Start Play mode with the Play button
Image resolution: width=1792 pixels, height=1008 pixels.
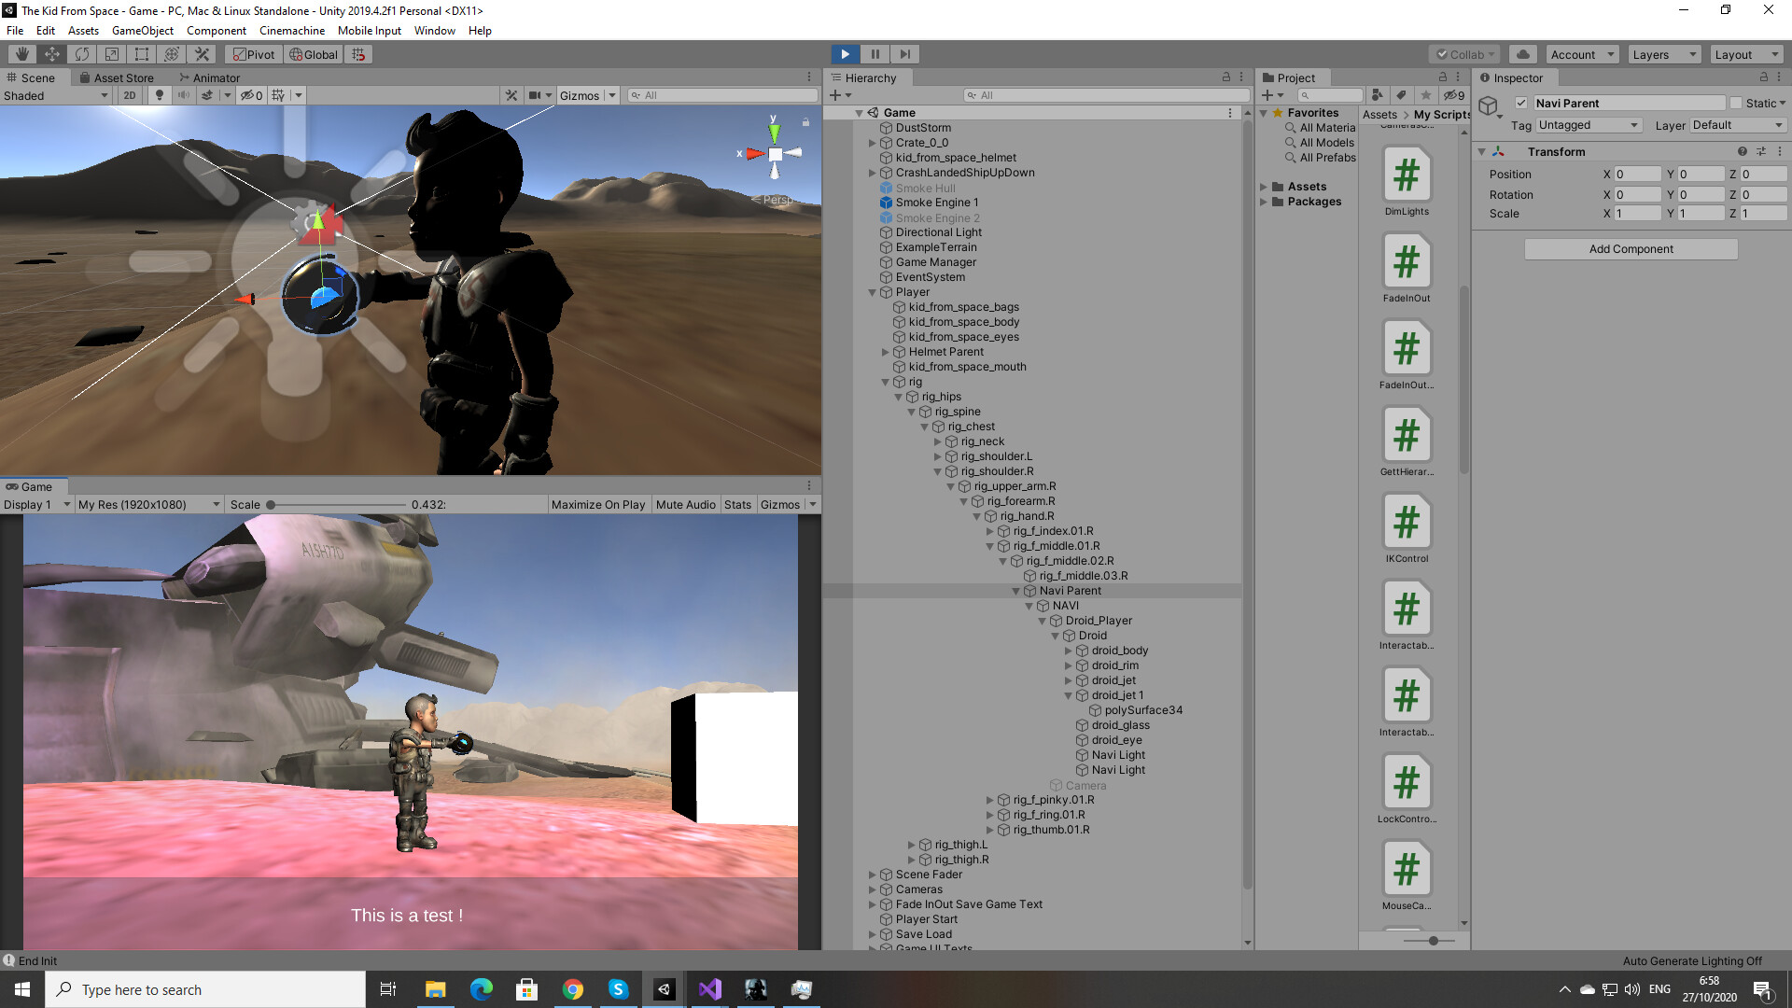pyautogui.click(x=845, y=54)
